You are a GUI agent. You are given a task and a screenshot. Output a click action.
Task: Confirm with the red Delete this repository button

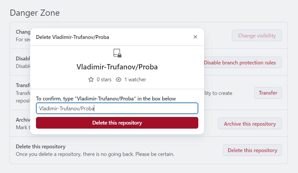117,123
